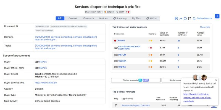Open FUJITSU TECHNOLOGY SOLUTIONS contractor link

point(129,48)
